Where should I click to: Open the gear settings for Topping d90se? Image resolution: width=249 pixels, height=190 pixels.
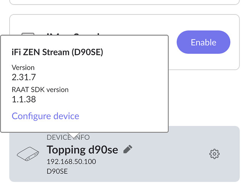(x=214, y=154)
